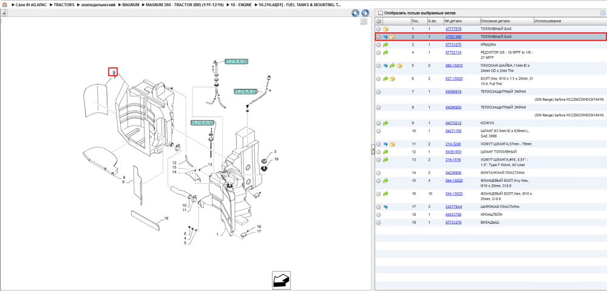Open TRACTORS breadcrumb level
Viewport: 607px width, 291px height.
(x=64, y=5)
